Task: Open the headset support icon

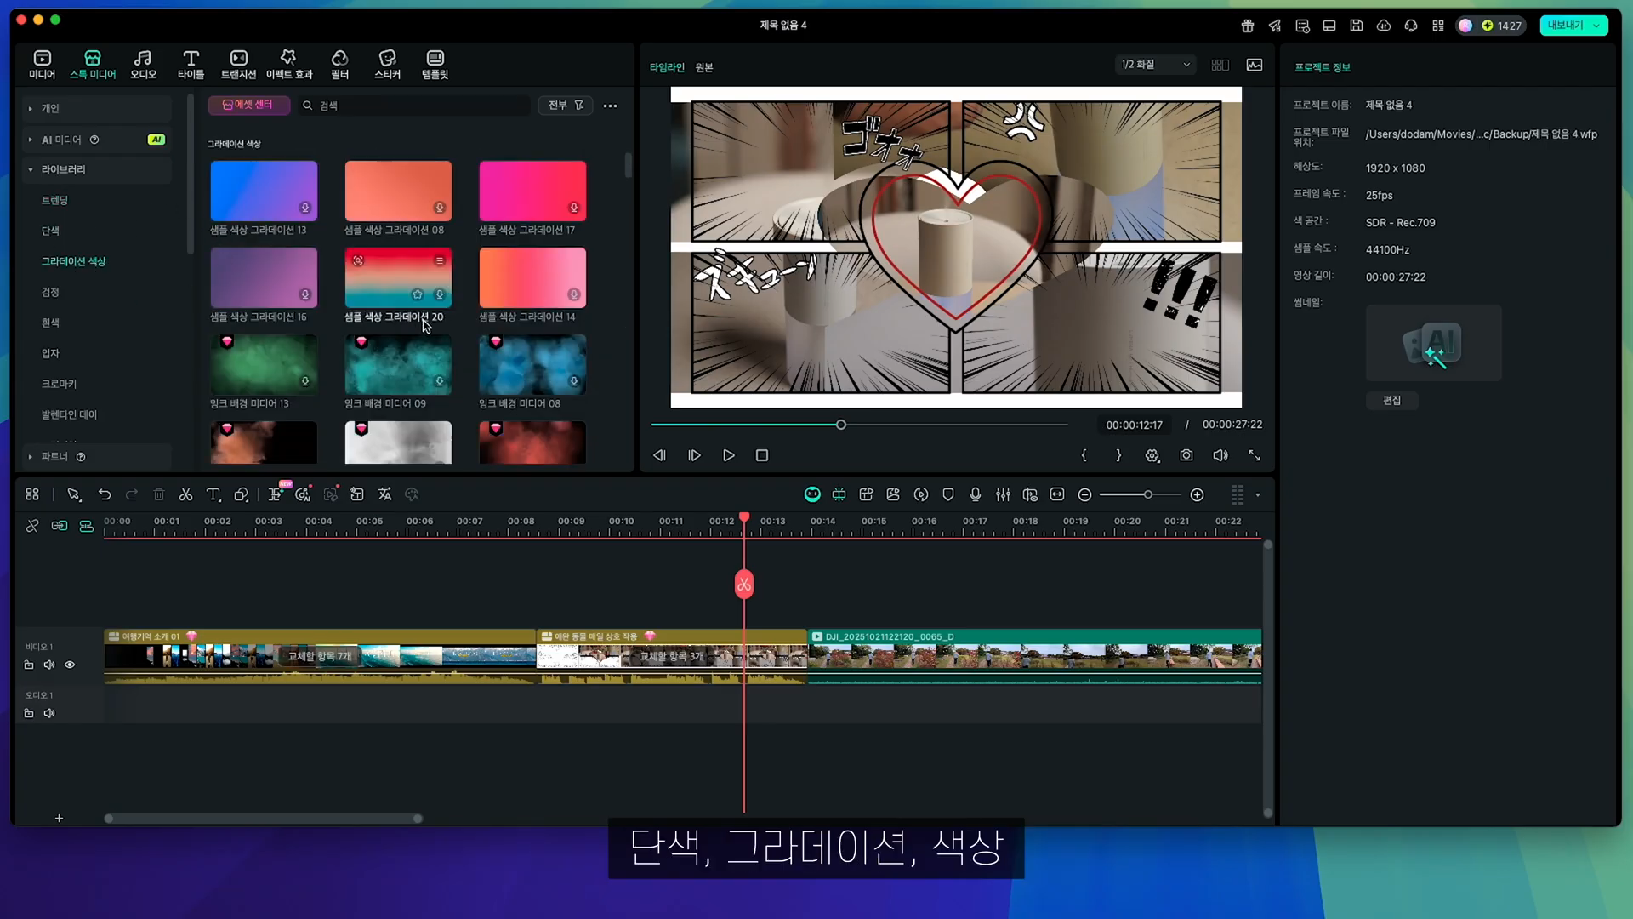Action: [1411, 26]
